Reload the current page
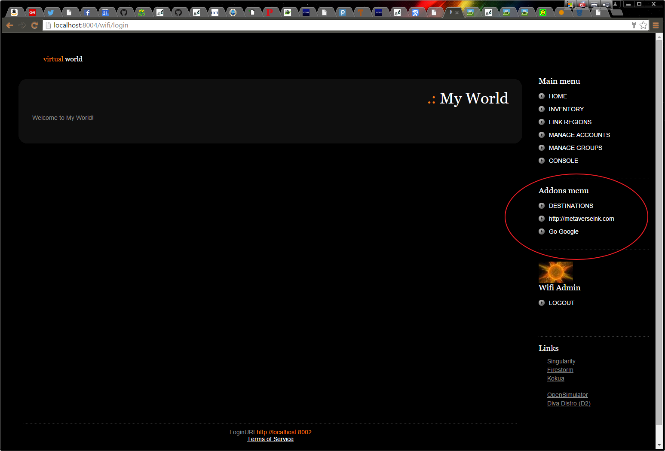 coord(34,25)
